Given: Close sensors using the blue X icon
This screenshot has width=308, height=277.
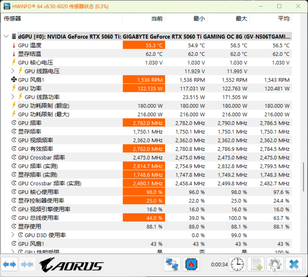Looking at the screenshot, I should click(x=294, y=264).
